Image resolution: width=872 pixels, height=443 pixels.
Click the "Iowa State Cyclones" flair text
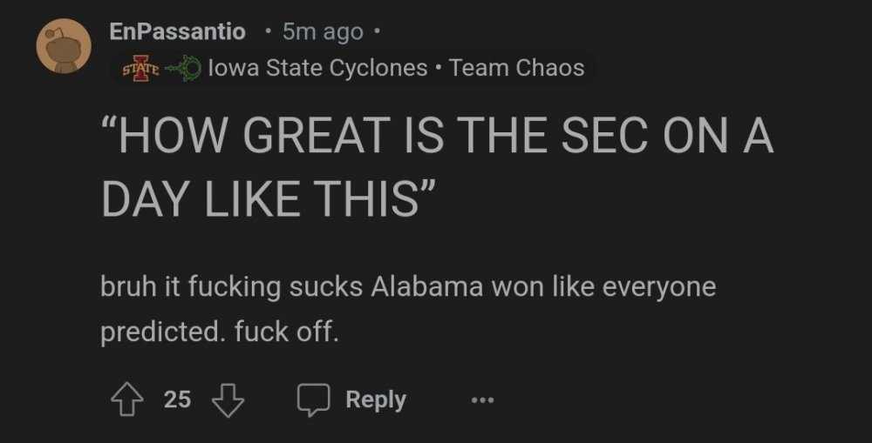click(x=318, y=68)
